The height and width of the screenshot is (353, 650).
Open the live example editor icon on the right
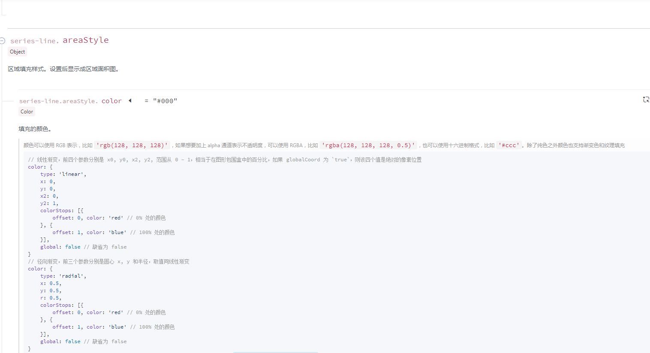tap(646, 99)
